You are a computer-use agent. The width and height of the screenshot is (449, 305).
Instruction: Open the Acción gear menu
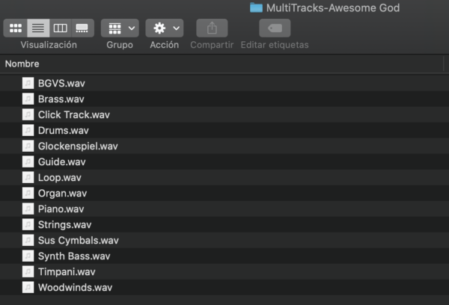(165, 28)
